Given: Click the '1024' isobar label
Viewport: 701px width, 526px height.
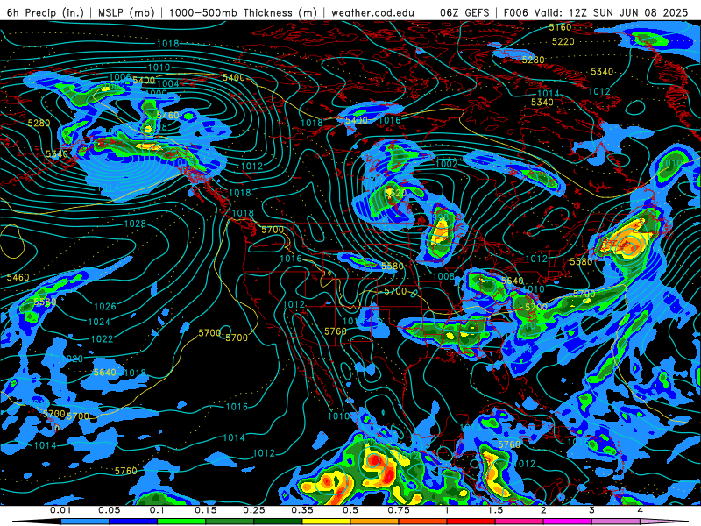Looking at the screenshot, I should [99, 322].
